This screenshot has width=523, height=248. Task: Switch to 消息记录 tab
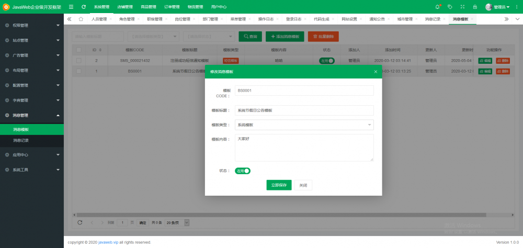coord(433,19)
